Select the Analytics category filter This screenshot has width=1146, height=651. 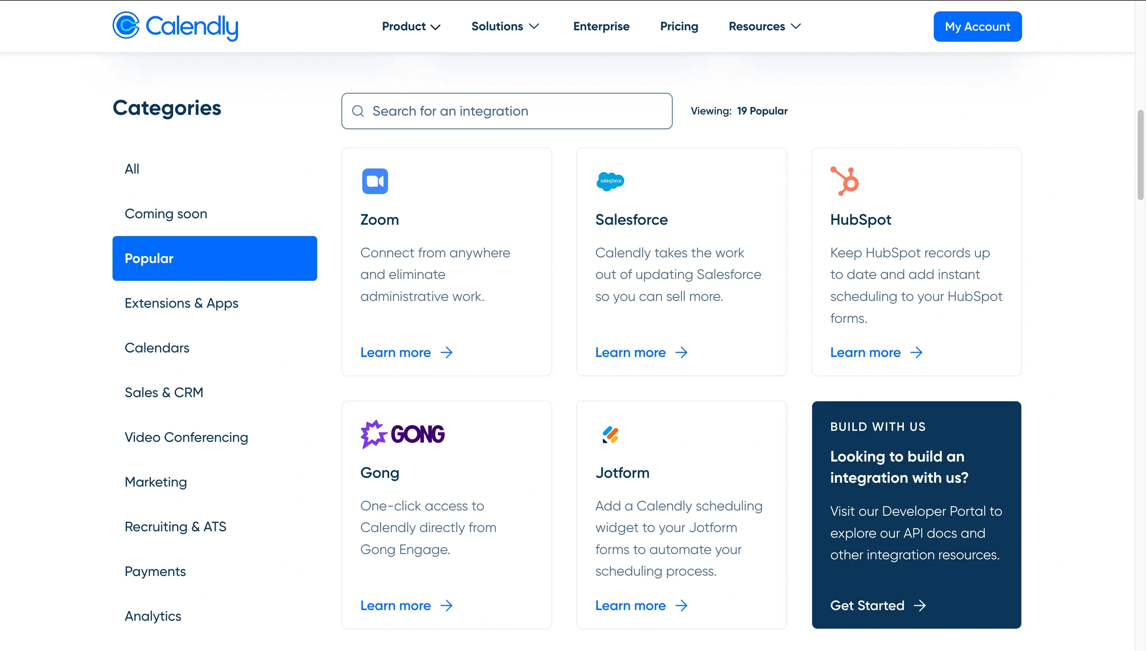click(153, 616)
